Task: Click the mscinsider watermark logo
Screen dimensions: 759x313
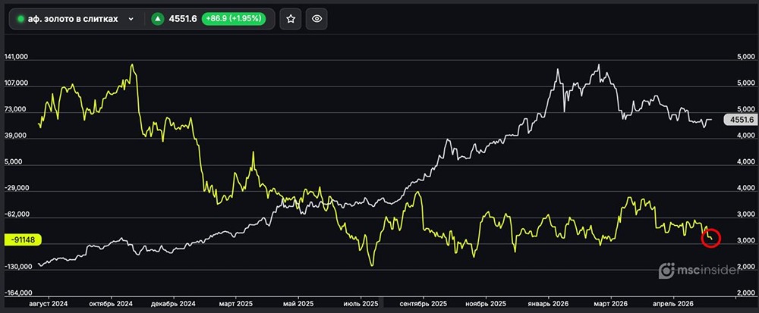Action: pyautogui.click(x=700, y=271)
